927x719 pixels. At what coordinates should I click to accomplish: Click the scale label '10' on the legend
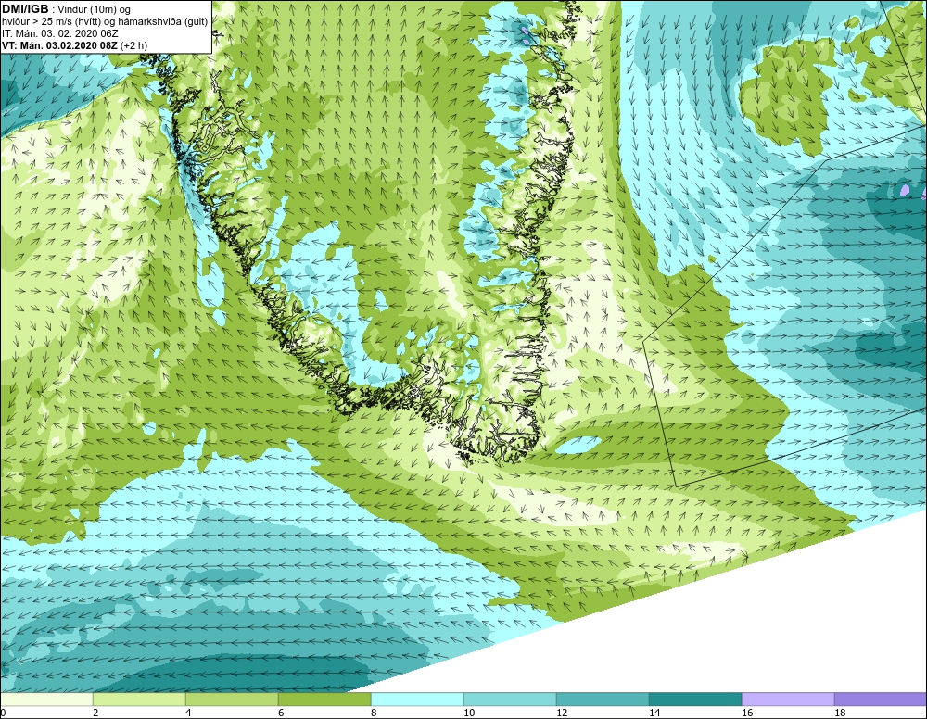[x=469, y=713]
